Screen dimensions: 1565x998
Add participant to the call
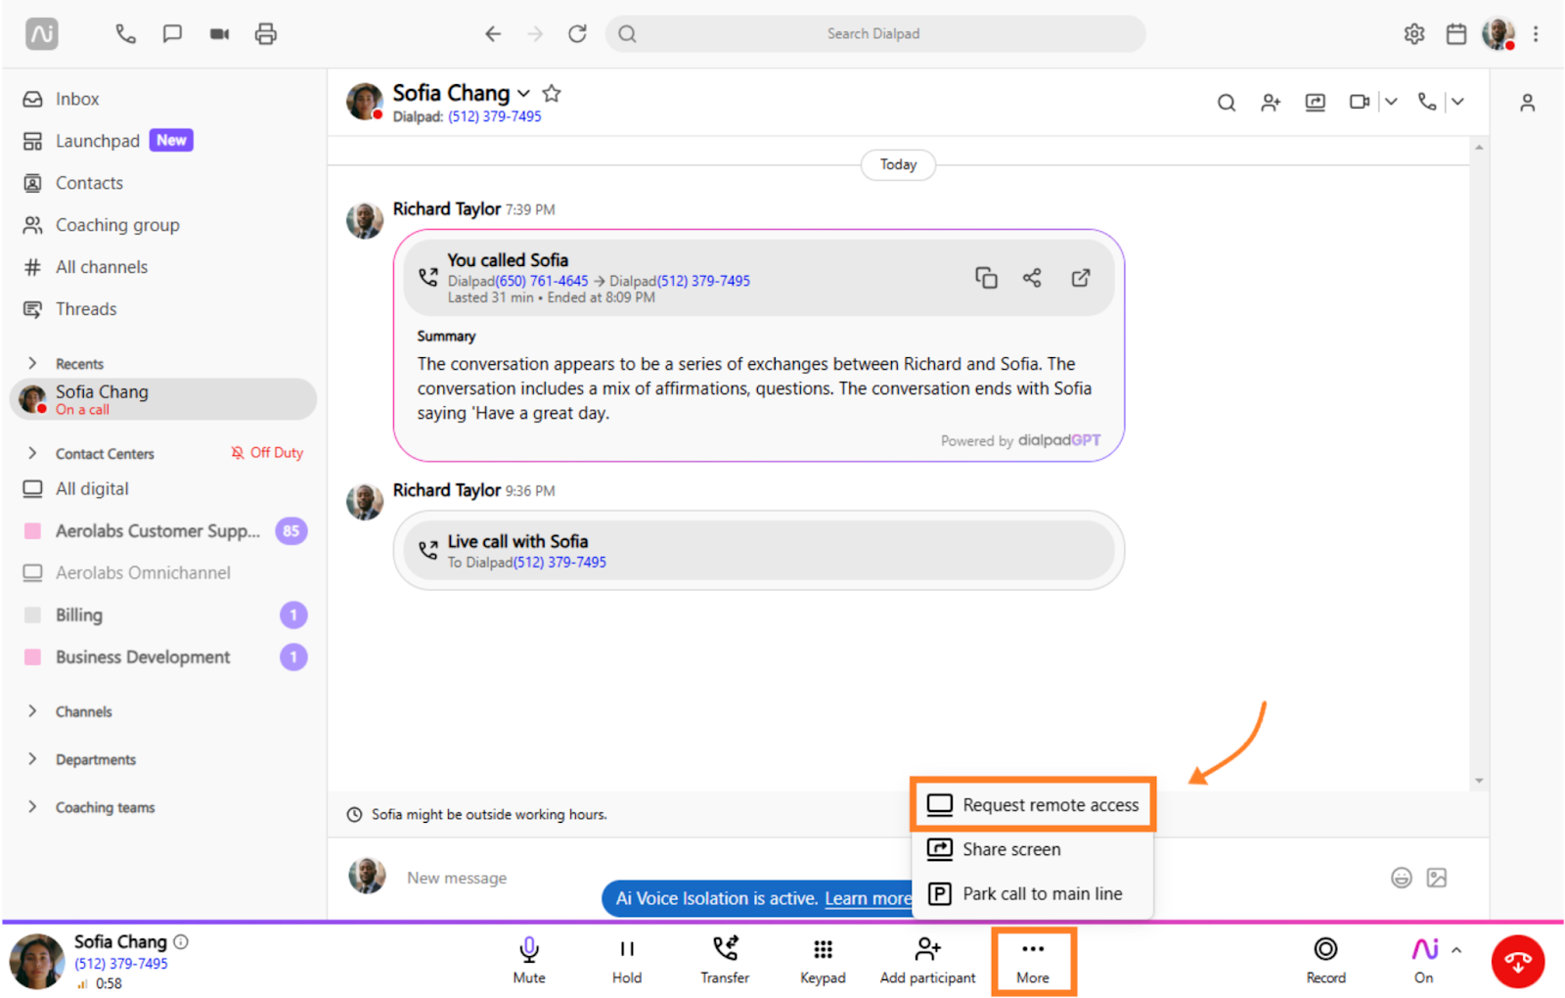click(x=927, y=960)
